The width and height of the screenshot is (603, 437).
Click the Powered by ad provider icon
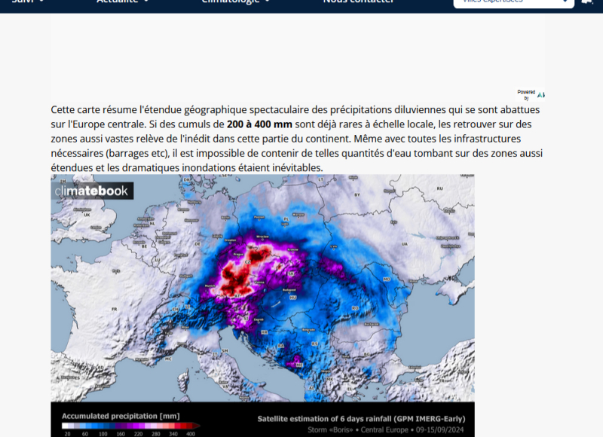point(540,95)
